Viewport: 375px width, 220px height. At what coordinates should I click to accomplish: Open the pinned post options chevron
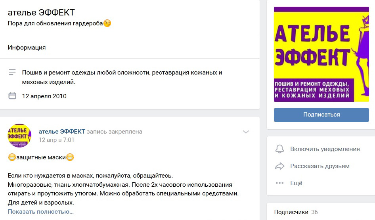246,132
